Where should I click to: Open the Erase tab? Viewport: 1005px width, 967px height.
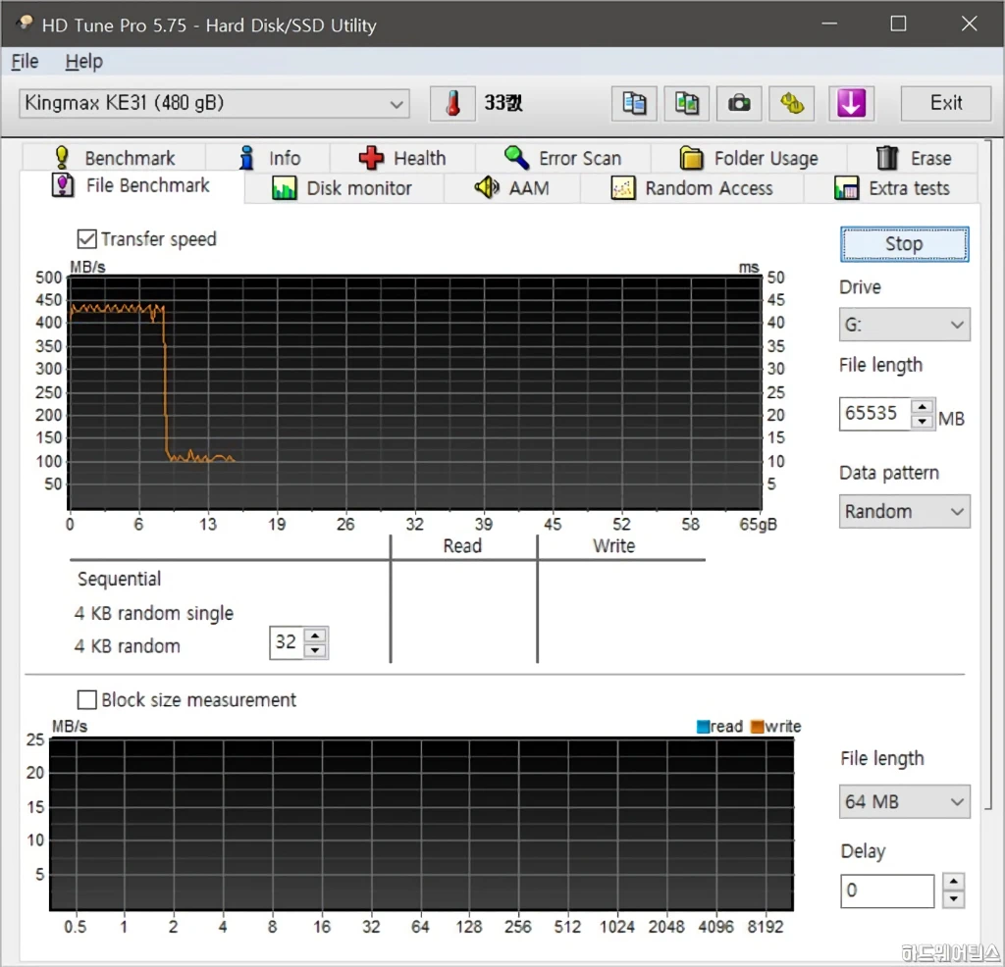click(x=913, y=158)
